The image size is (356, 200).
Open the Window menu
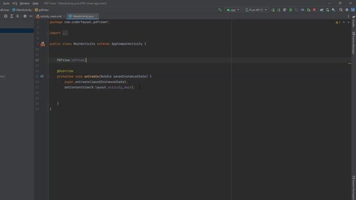pyautogui.click(x=24, y=3)
